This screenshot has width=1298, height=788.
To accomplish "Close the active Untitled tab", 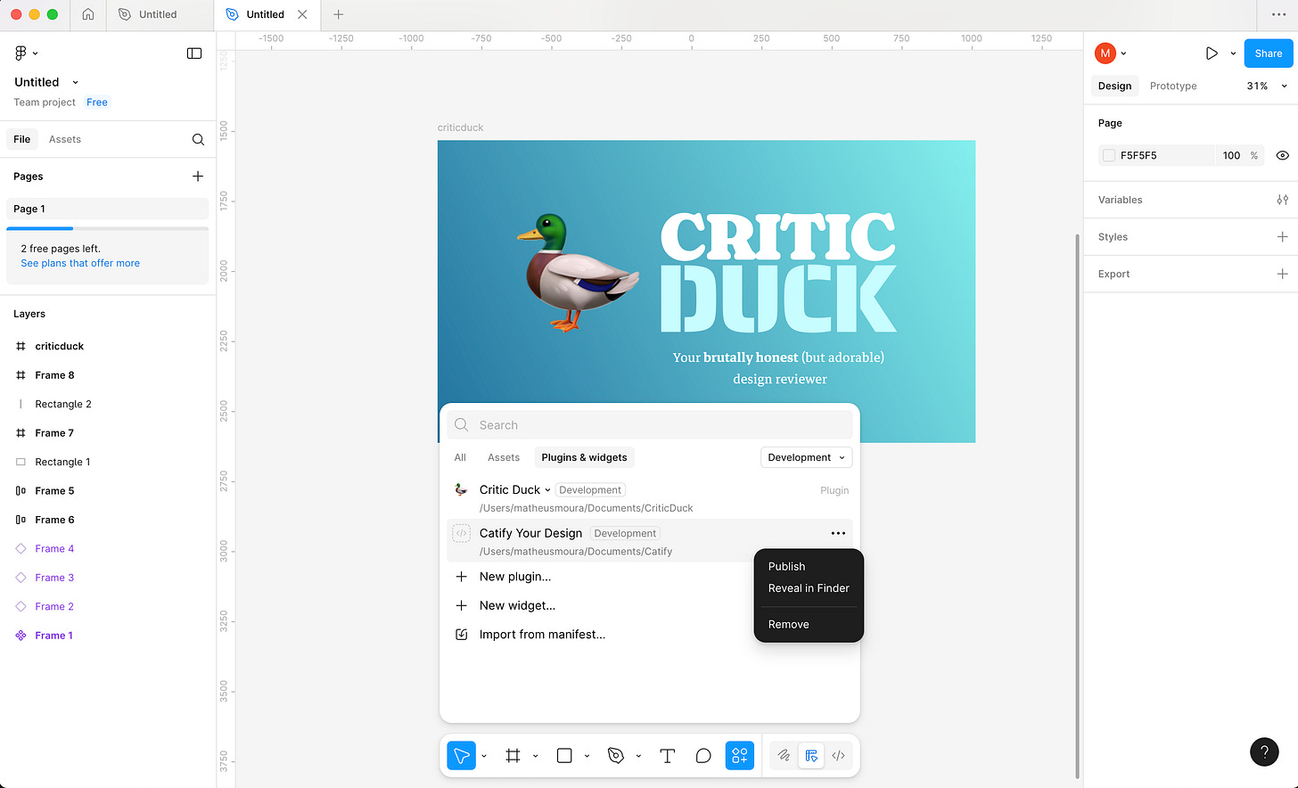I will click(x=302, y=14).
